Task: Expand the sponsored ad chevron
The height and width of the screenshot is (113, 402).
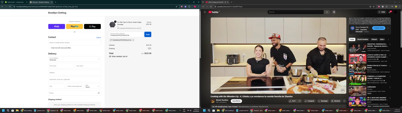Action: (x=388, y=28)
